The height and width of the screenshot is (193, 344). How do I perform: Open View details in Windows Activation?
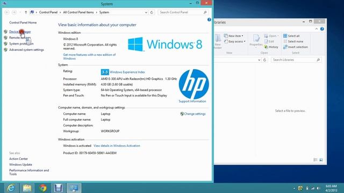(117, 146)
